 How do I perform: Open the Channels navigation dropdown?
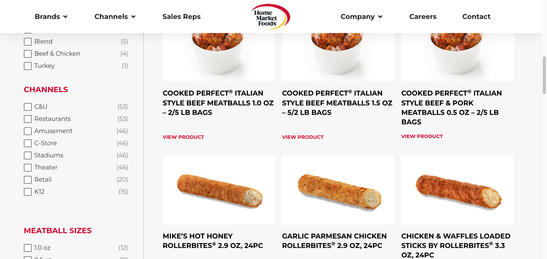tap(115, 17)
